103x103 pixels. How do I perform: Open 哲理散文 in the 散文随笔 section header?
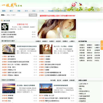pos(65,41)
